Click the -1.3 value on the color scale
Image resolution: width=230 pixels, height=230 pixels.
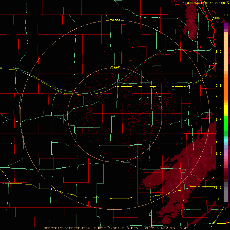click(x=217, y=188)
